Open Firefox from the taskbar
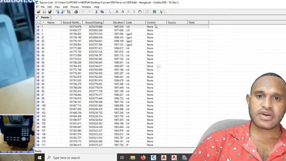 click(143, 157)
